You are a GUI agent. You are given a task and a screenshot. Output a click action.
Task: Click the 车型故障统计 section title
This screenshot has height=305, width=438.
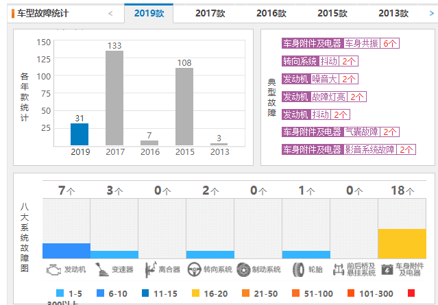(x=42, y=14)
